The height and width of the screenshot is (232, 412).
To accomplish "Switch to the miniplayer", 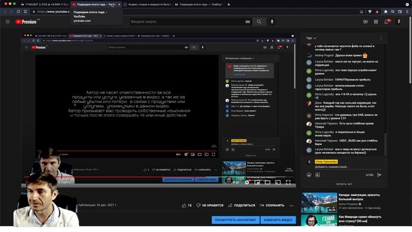I will pyautogui.click(x=257, y=182).
